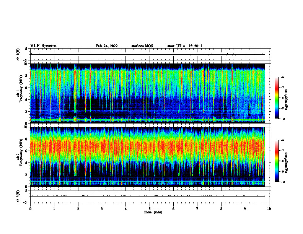This screenshot has height=234, width=303.
Task: Click time-axis tick label "6"
Action: (x=174, y=209)
